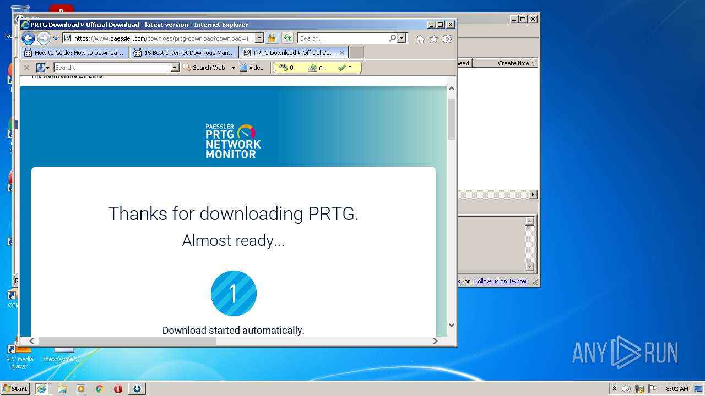Open download manager toolbar menu arrow
Image resolution: width=705 pixels, height=396 pixels.
[48, 68]
